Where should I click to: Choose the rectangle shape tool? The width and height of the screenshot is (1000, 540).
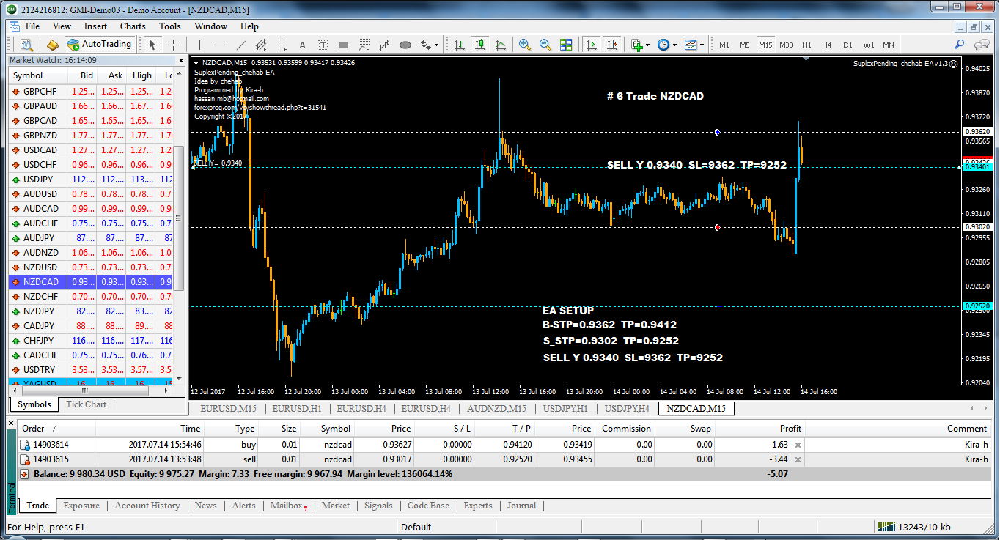pyautogui.click(x=343, y=45)
